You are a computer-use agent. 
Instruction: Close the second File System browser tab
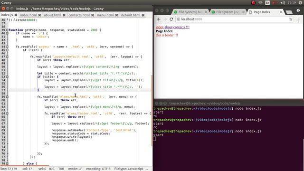(243, 12)
